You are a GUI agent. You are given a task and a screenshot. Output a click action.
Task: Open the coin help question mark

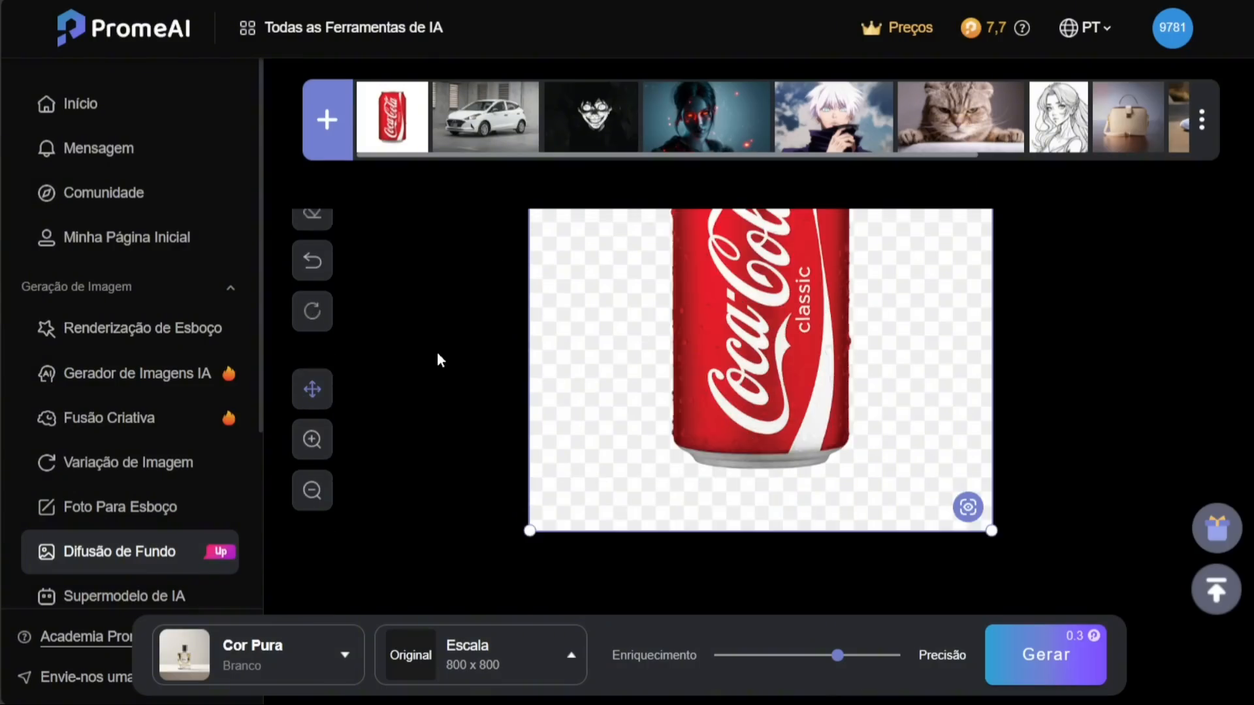tap(1022, 28)
